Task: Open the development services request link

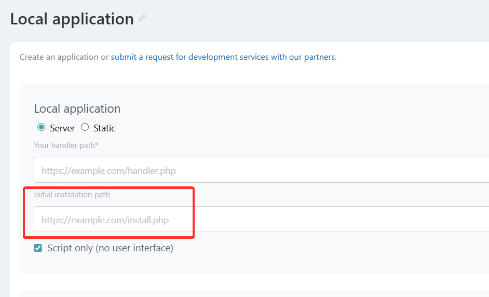Action: (223, 57)
